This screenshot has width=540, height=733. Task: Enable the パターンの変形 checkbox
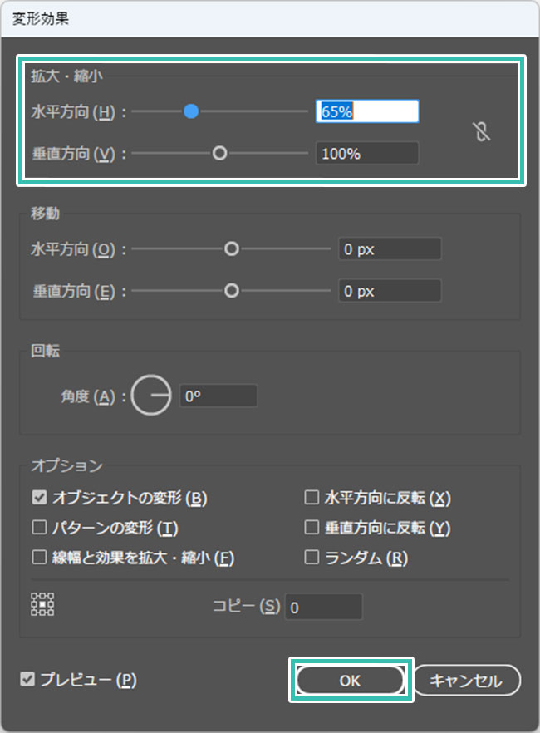39,528
